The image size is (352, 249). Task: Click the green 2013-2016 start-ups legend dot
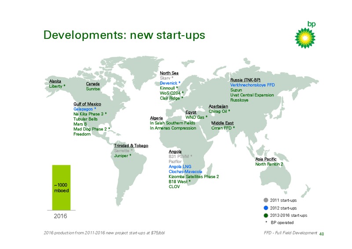[266, 215]
